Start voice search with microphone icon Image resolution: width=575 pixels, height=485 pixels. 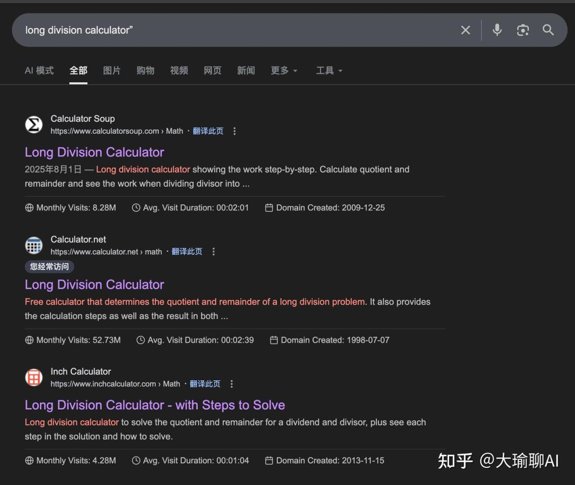click(497, 30)
